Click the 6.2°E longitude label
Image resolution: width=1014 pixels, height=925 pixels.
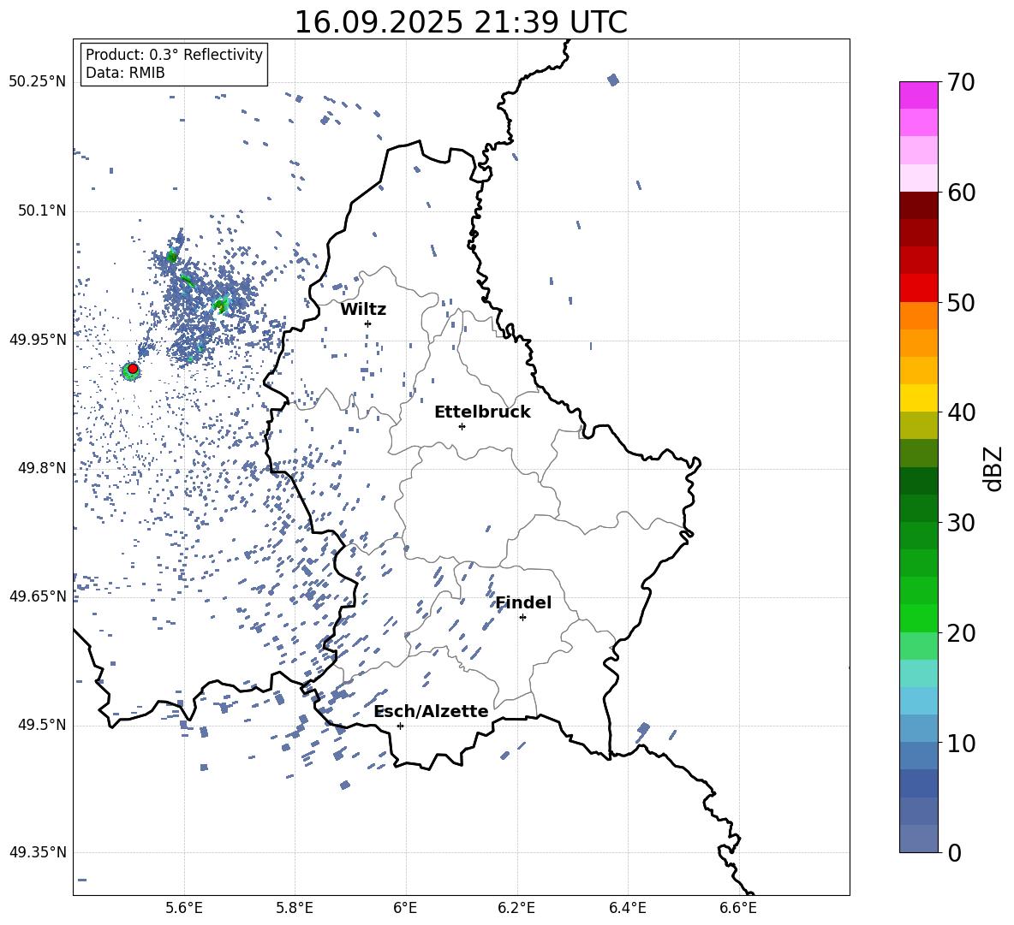tap(516, 908)
